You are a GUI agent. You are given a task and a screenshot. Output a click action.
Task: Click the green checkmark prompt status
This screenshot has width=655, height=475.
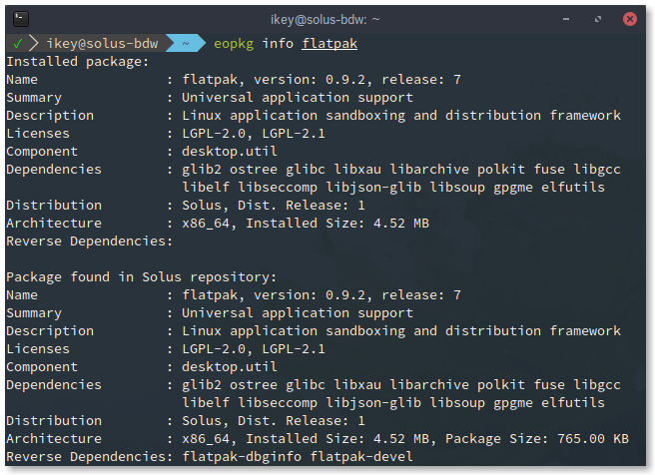coord(18,44)
